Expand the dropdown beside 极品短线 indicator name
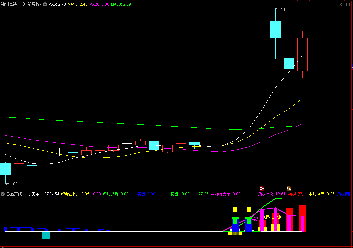353x248 pixels. tap(2, 194)
